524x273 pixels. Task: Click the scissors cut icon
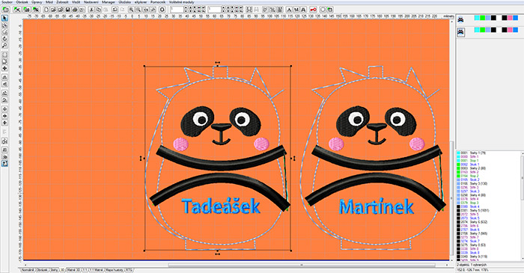(91, 10)
